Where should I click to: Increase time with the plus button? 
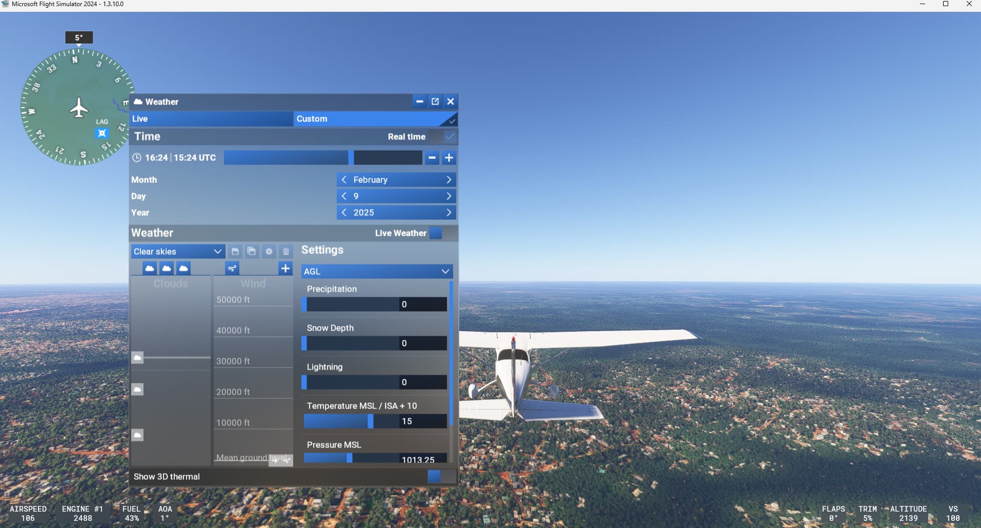pos(449,158)
